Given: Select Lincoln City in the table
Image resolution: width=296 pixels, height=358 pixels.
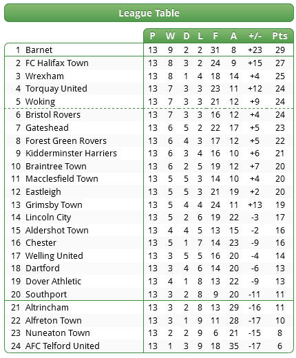Looking at the screenshot, I should [x=48, y=218].
